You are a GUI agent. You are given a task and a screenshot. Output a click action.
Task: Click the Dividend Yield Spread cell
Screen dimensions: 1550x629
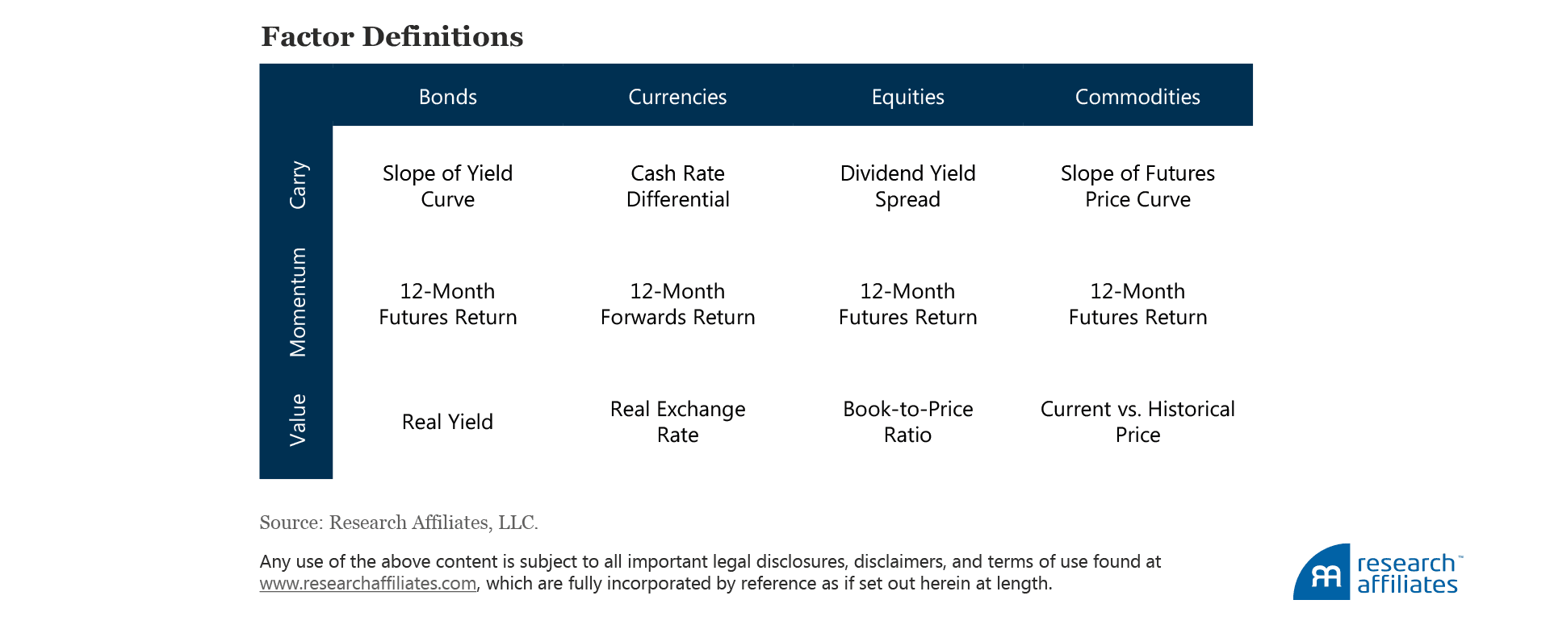[907, 186]
